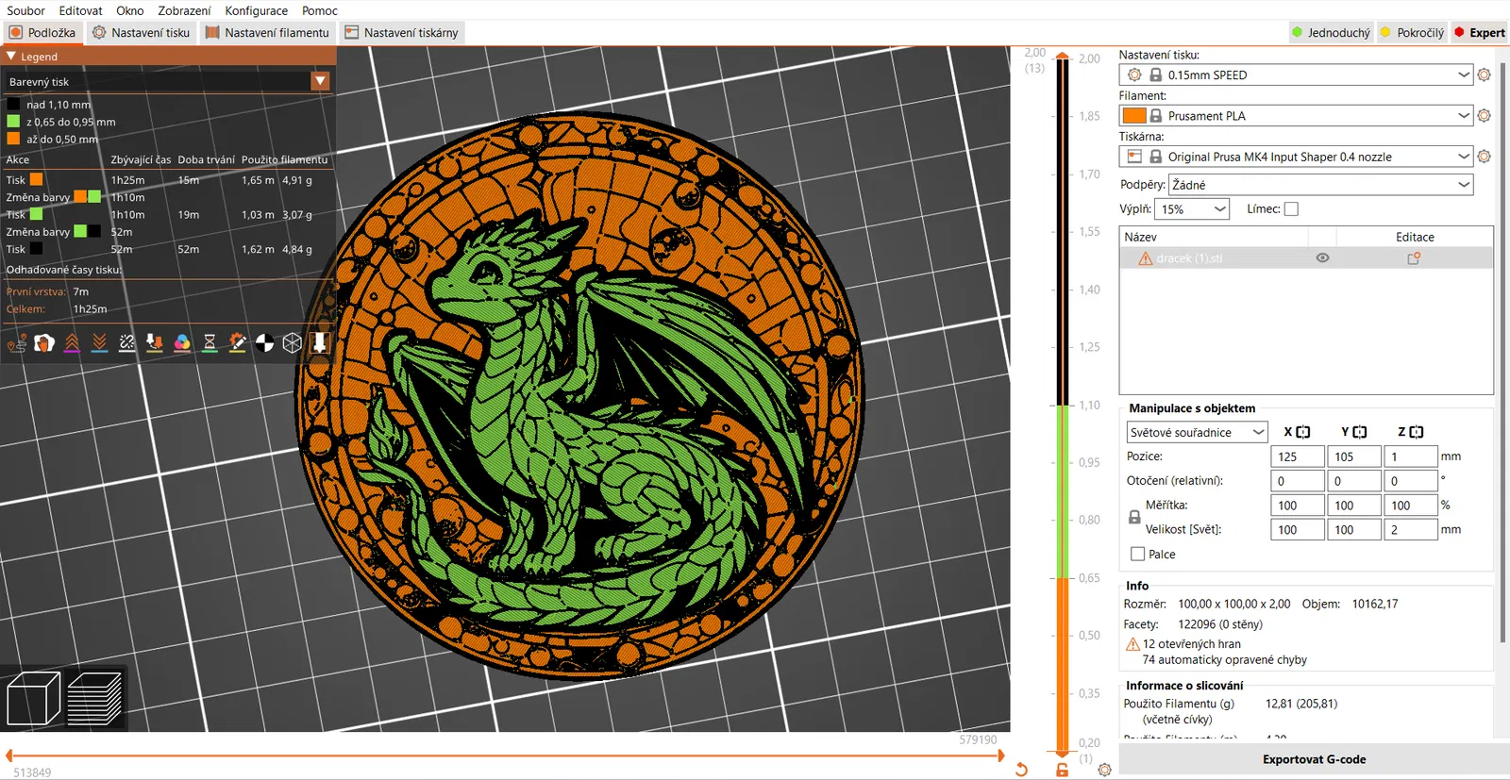Image resolution: width=1510 pixels, height=780 pixels.
Task: Open the Výplň 15% infill dropdown
Action: coord(1192,209)
